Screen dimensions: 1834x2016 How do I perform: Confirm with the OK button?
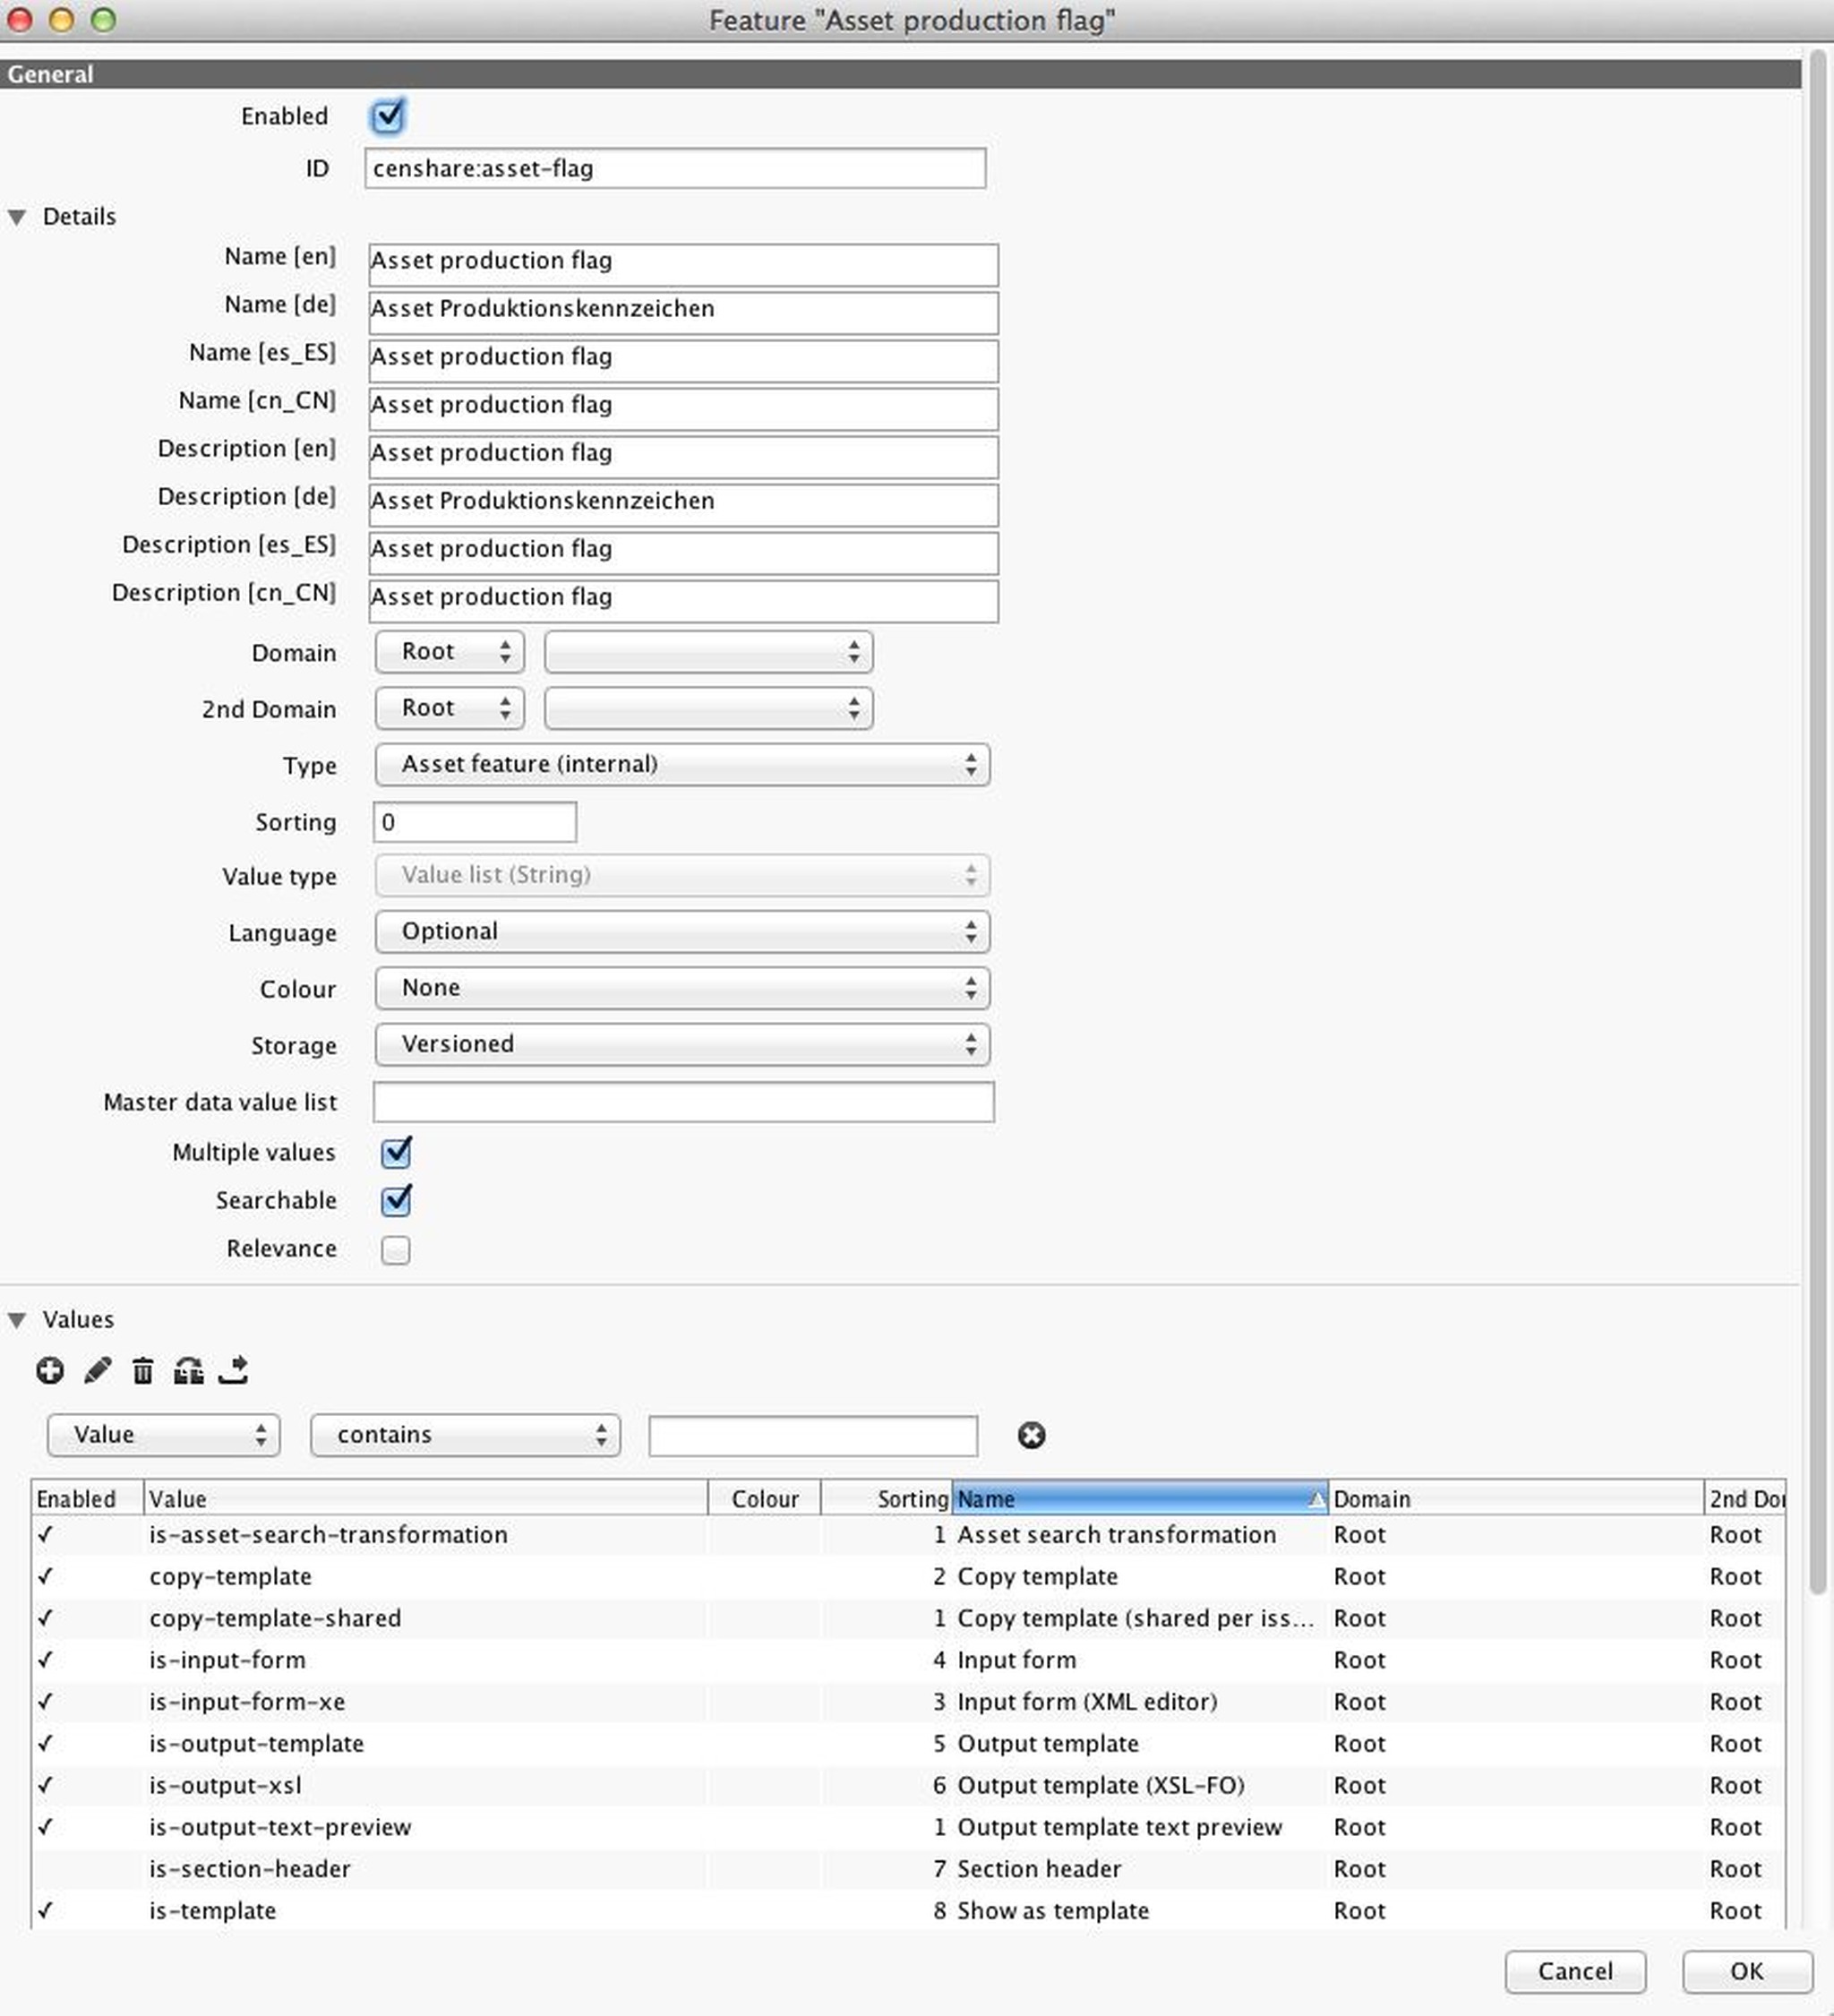[x=1746, y=1971]
